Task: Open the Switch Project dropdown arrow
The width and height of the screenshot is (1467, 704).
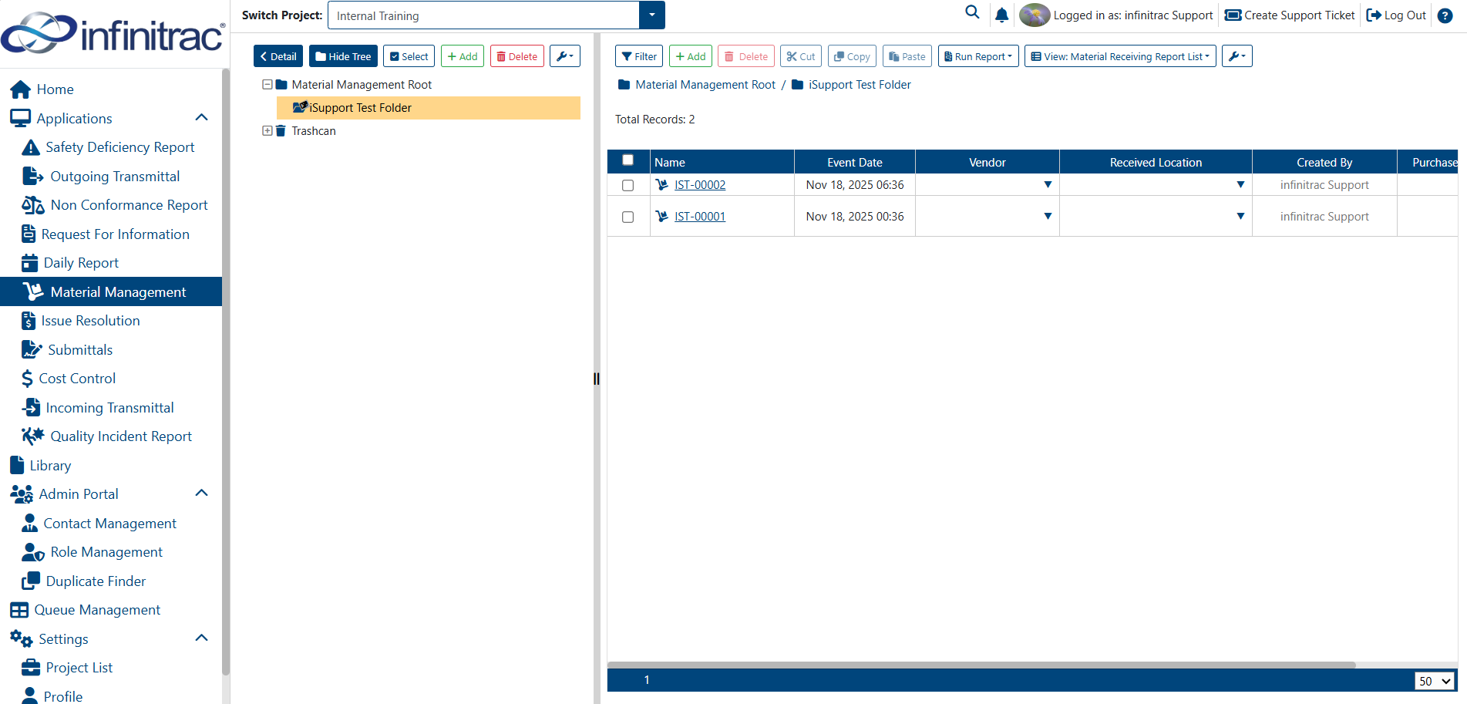Action: click(x=651, y=15)
